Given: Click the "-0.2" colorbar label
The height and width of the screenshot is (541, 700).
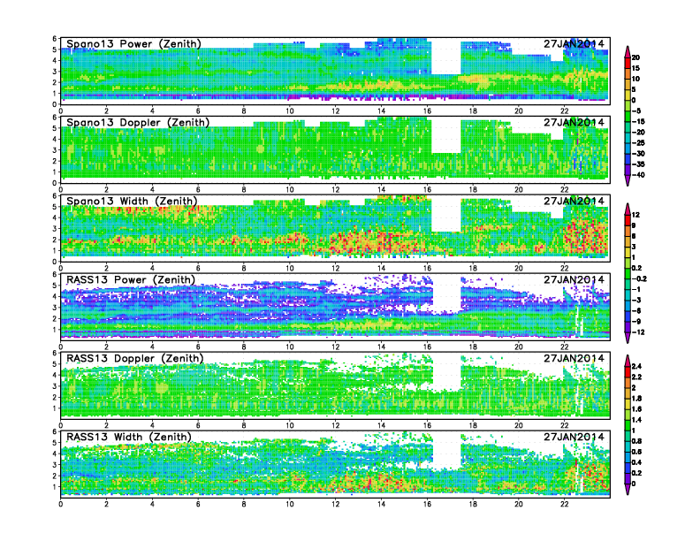Looking at the screenshot, I should [x=640, y=278].
